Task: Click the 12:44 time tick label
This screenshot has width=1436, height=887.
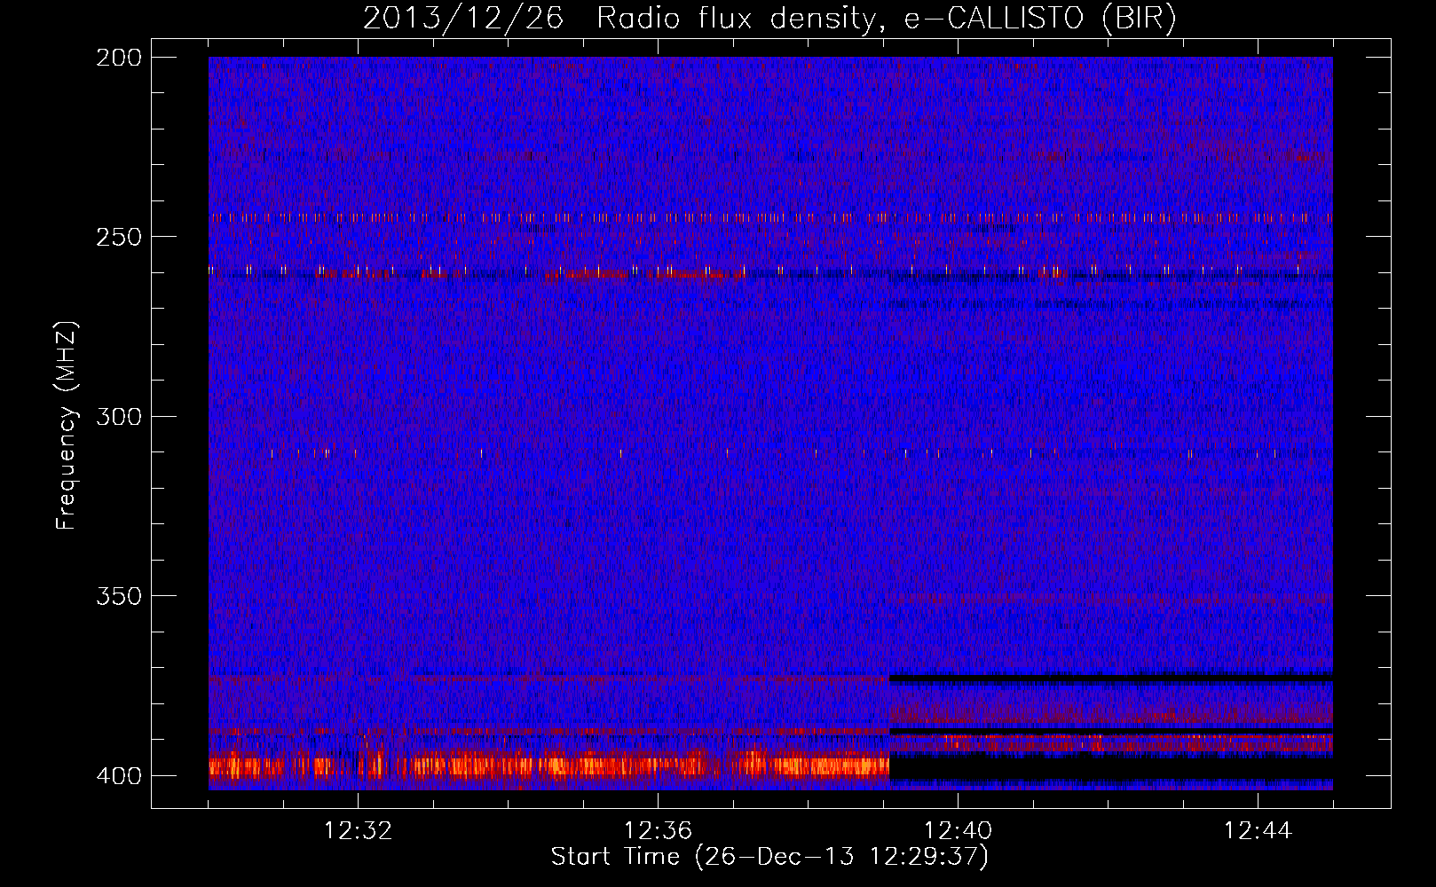Action: point(1258,831)
